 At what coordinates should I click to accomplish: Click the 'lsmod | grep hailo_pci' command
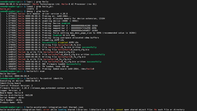tap(40, 7)
